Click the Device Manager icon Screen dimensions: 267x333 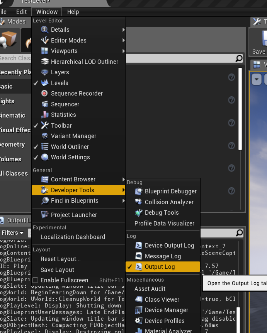(139, 310)
